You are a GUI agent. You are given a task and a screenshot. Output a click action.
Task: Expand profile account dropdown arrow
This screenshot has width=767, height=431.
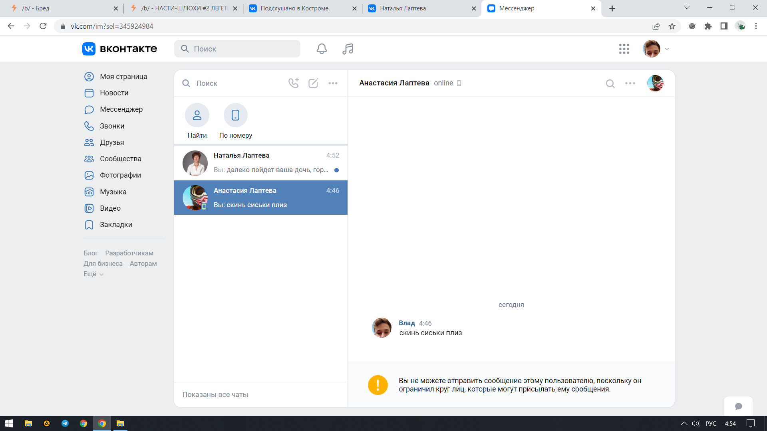click(667, 49)
